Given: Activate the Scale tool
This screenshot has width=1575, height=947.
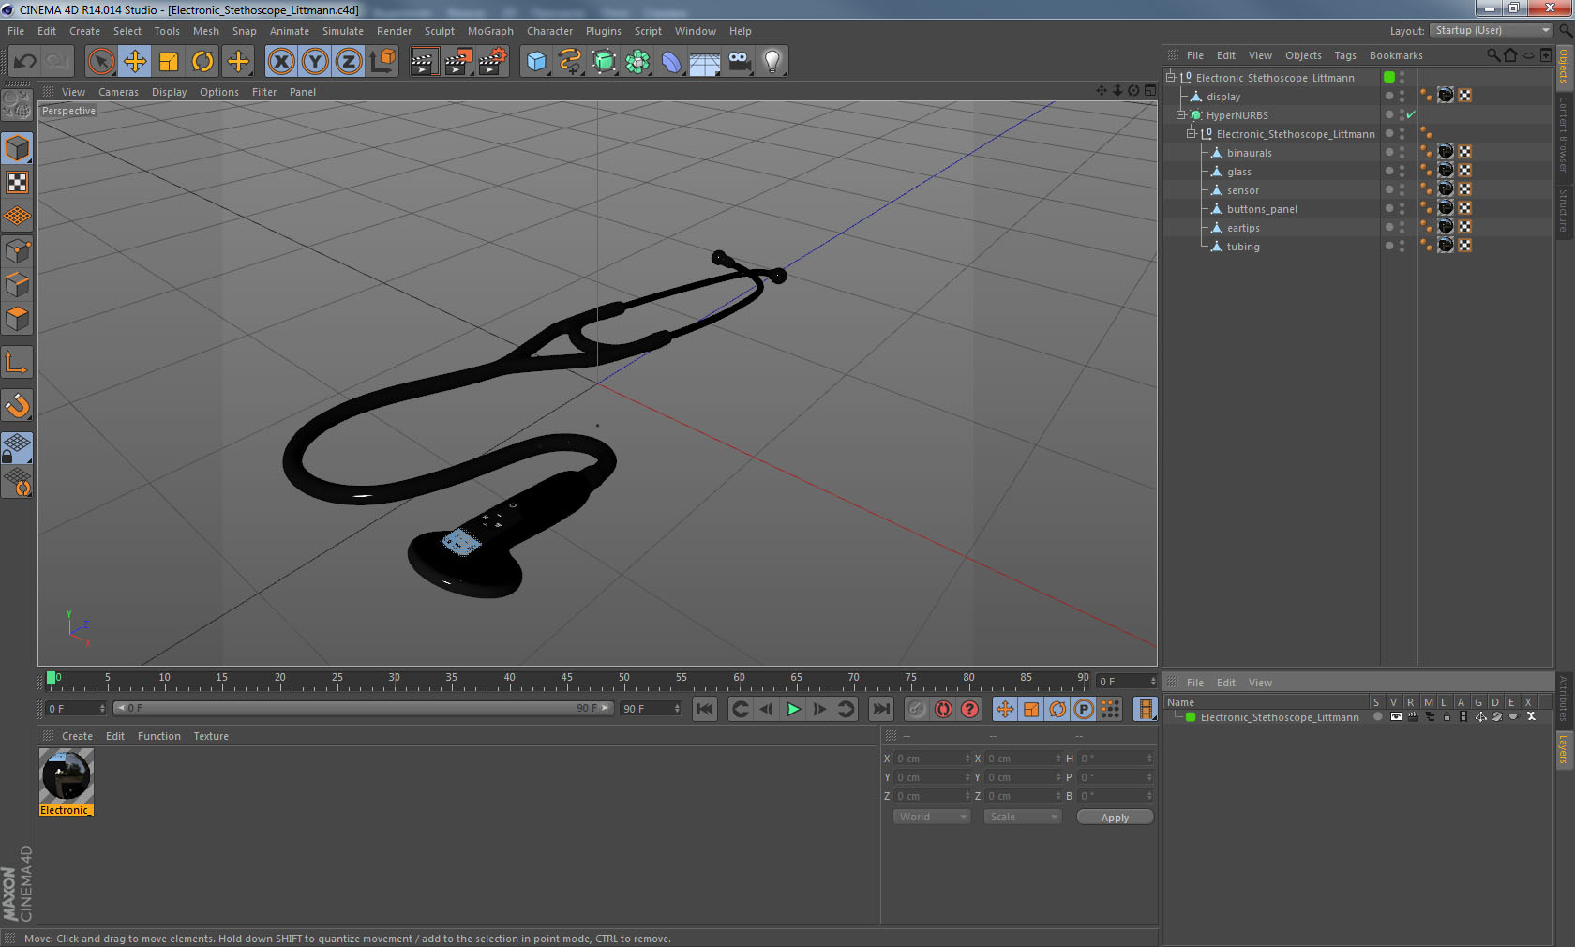Looking at the screenshot, I should click(x=169, y=62).
